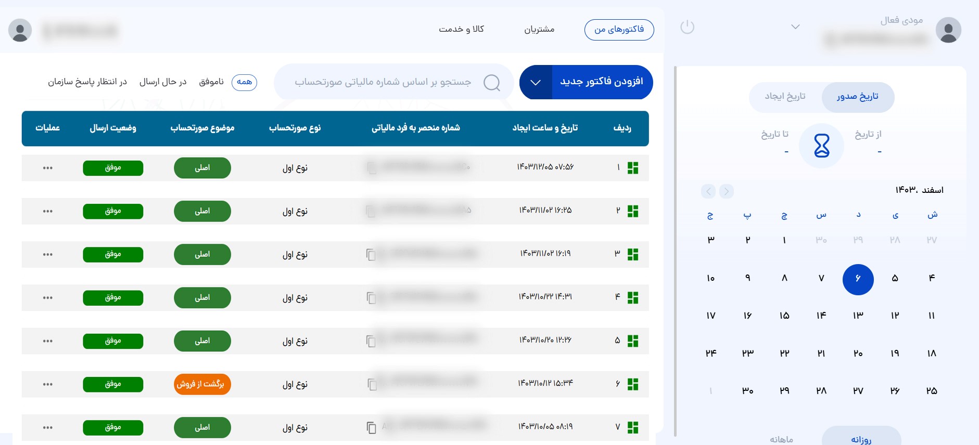
Task: Click the hourglass date range icon
Action: (x=821, y=146)
